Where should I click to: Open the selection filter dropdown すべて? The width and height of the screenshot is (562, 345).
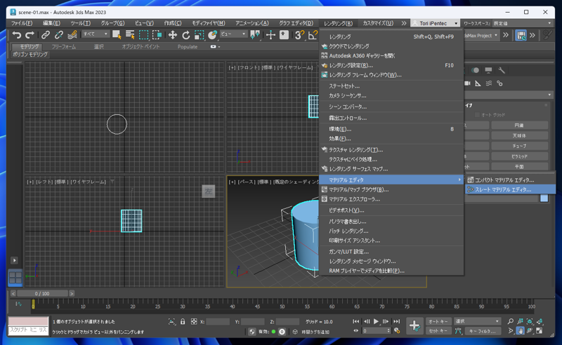(x=96, y=34)
